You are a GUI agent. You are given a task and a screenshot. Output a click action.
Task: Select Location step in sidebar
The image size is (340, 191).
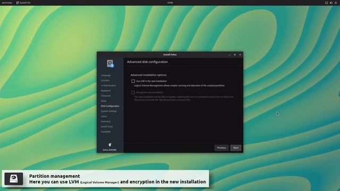[x=105, y=80]
